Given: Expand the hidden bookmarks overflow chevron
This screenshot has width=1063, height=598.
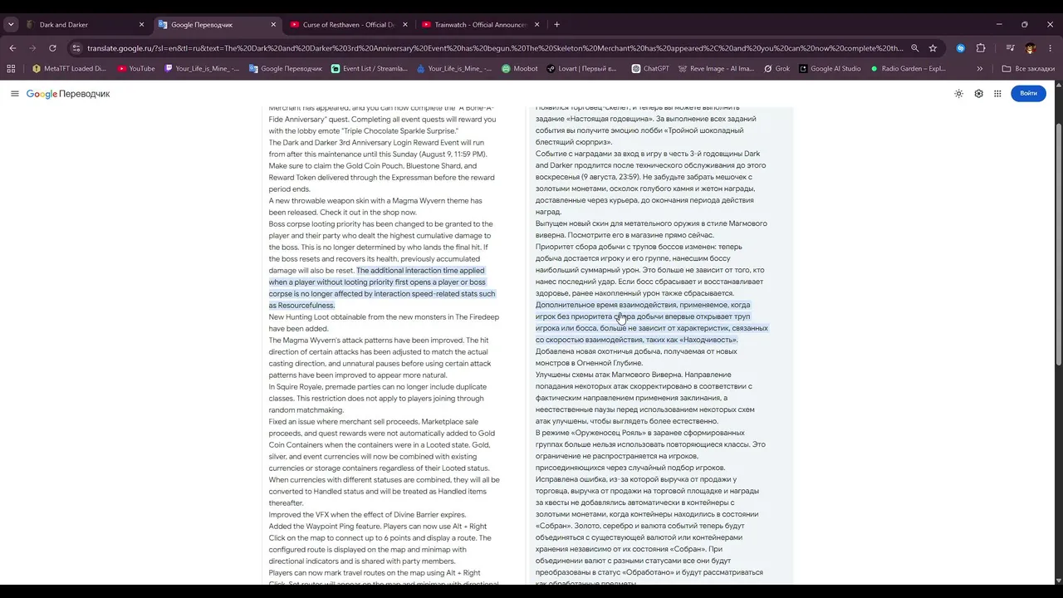Looking at the screenshot, I should pos(979,69).
